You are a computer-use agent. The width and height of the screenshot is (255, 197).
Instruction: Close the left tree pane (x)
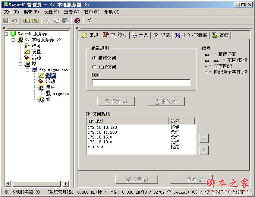[4, 28]
